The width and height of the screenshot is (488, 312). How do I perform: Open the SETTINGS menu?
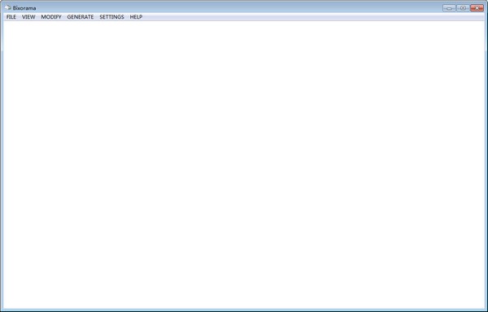tap(111, 17)
